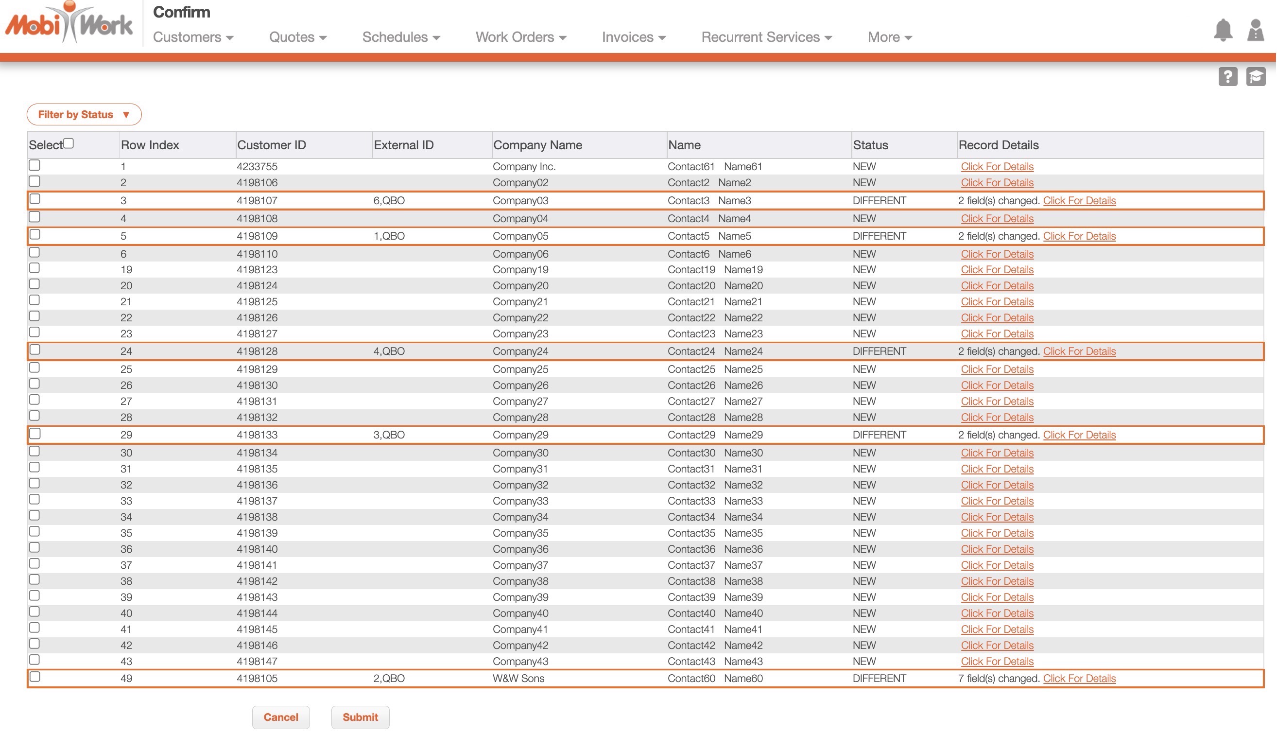Open the help question mark icon

coord(1227,77)
